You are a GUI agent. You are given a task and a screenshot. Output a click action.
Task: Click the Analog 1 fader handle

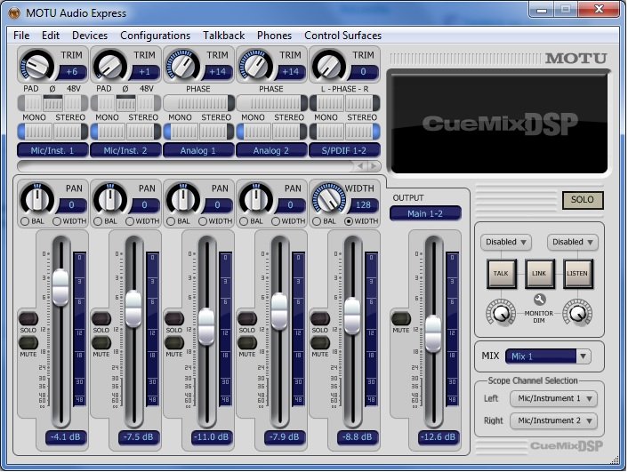coord(206,327)
